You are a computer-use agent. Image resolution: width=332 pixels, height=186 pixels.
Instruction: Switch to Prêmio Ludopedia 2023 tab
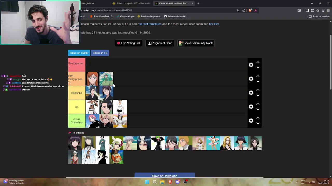(x=132, y=3)
